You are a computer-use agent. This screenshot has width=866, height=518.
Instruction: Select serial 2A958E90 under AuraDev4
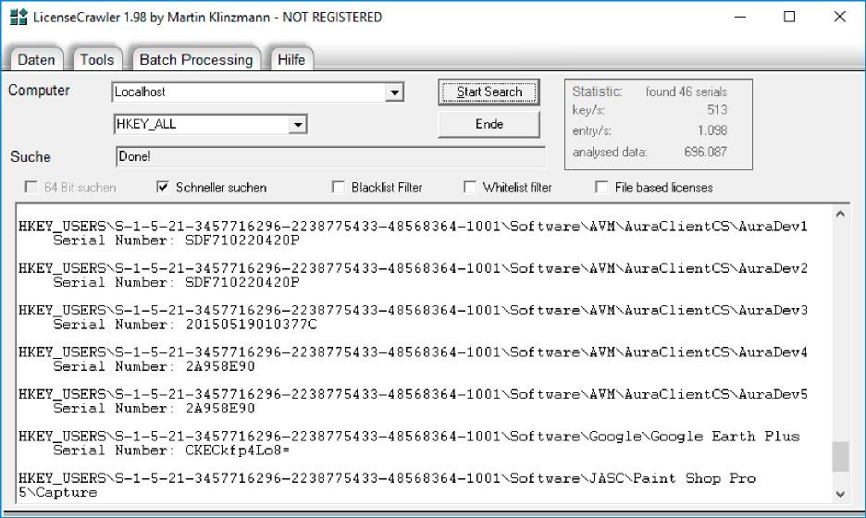point(220,366)
